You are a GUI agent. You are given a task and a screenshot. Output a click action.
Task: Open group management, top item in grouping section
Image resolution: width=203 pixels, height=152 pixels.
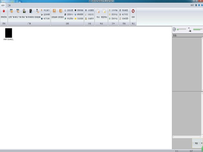click(x=89, y=10)
